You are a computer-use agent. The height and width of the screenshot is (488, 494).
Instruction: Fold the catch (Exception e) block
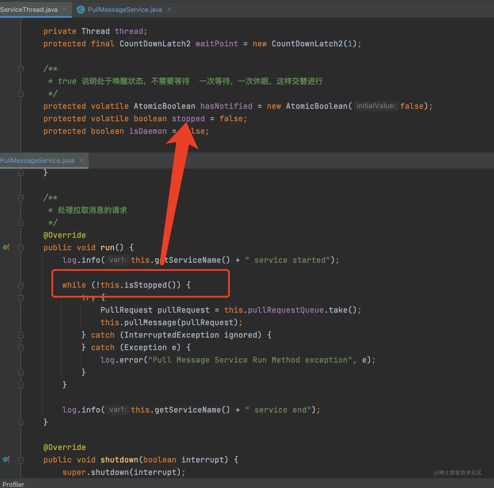point(21,347)
